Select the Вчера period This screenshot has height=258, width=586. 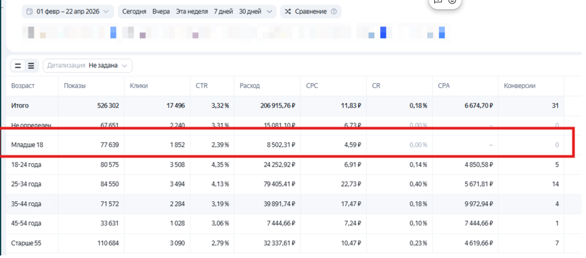[x=161, y=11]
